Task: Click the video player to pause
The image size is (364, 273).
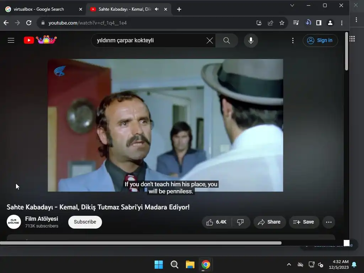Action: tap(165, 125)
